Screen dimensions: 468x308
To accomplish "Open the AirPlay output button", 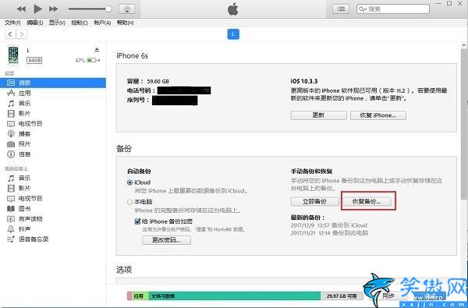I will click(127, 9).
